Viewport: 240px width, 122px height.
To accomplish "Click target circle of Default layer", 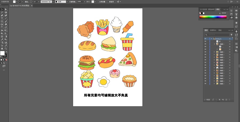I will click(x=230, y=39).
